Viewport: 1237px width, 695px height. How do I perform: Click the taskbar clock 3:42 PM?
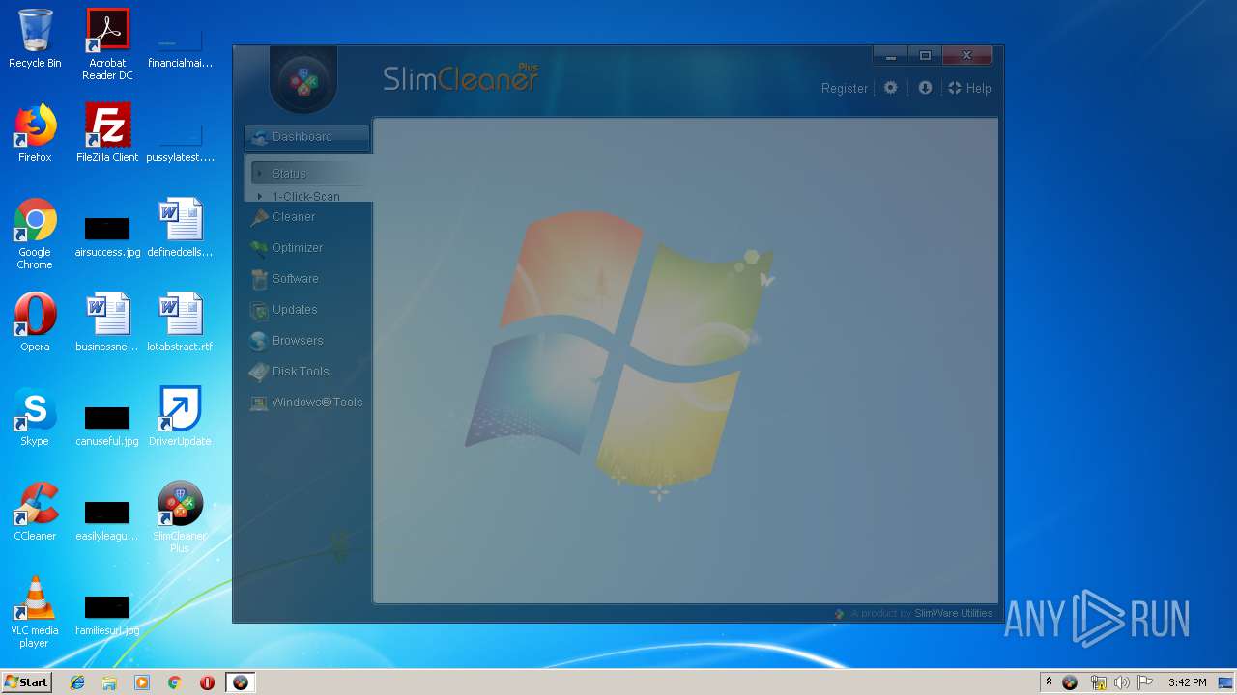[1187, 682]
